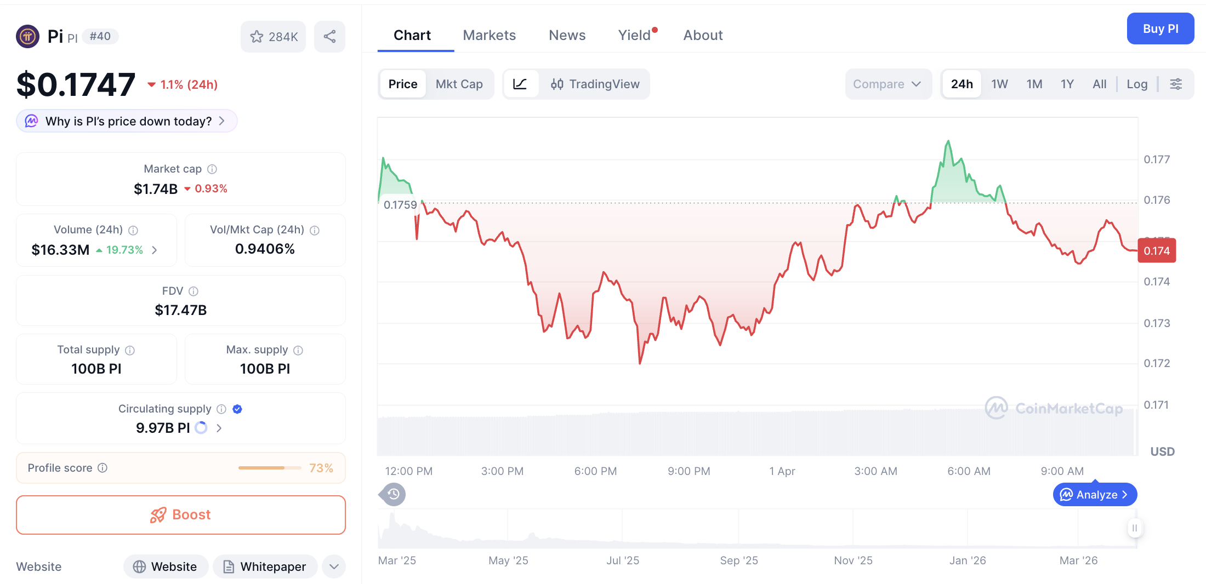Select the 1Y time range
The width and height of the screenshot is (1206, 584).
pos(1067,84)
